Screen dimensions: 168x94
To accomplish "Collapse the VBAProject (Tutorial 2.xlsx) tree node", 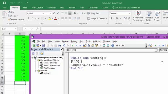I will click(32, 57).
